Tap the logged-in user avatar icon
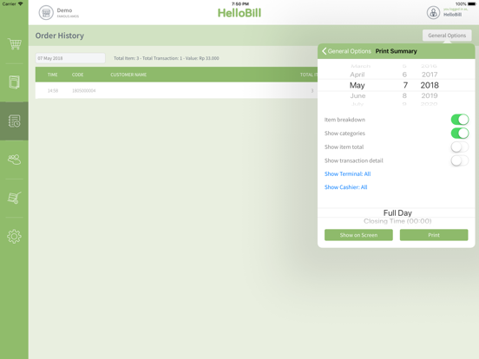This screenshot has width=479, height=359. [x=433, y=13]
